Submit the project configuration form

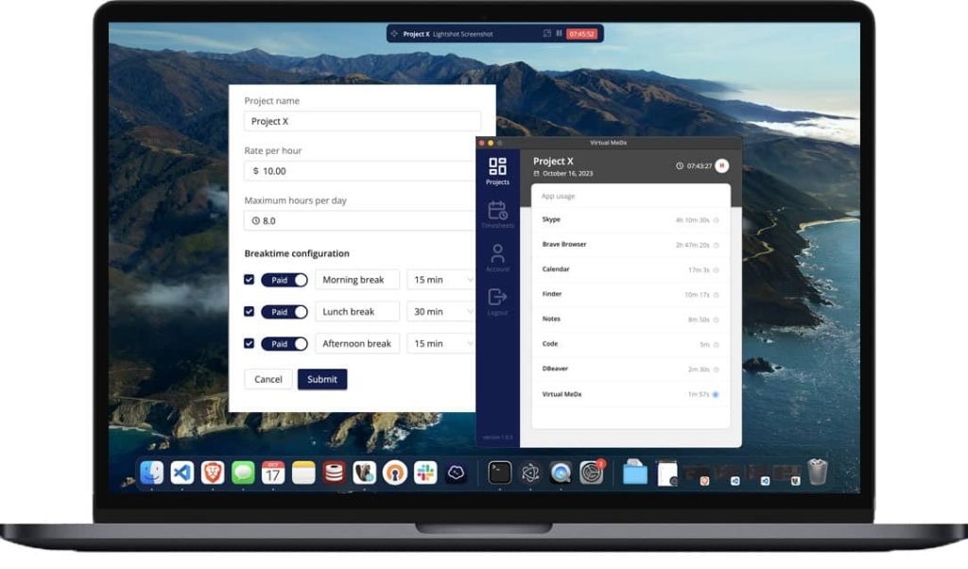(322, 378)
